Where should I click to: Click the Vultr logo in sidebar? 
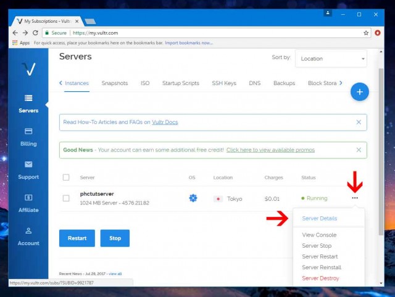point(28,69)
